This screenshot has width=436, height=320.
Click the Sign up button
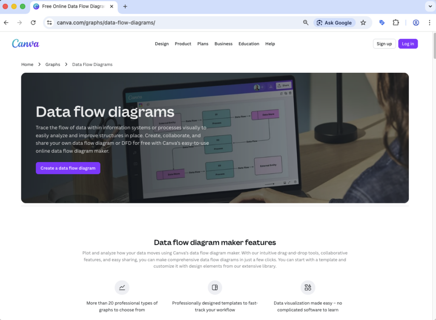click(x=384, y=44)
